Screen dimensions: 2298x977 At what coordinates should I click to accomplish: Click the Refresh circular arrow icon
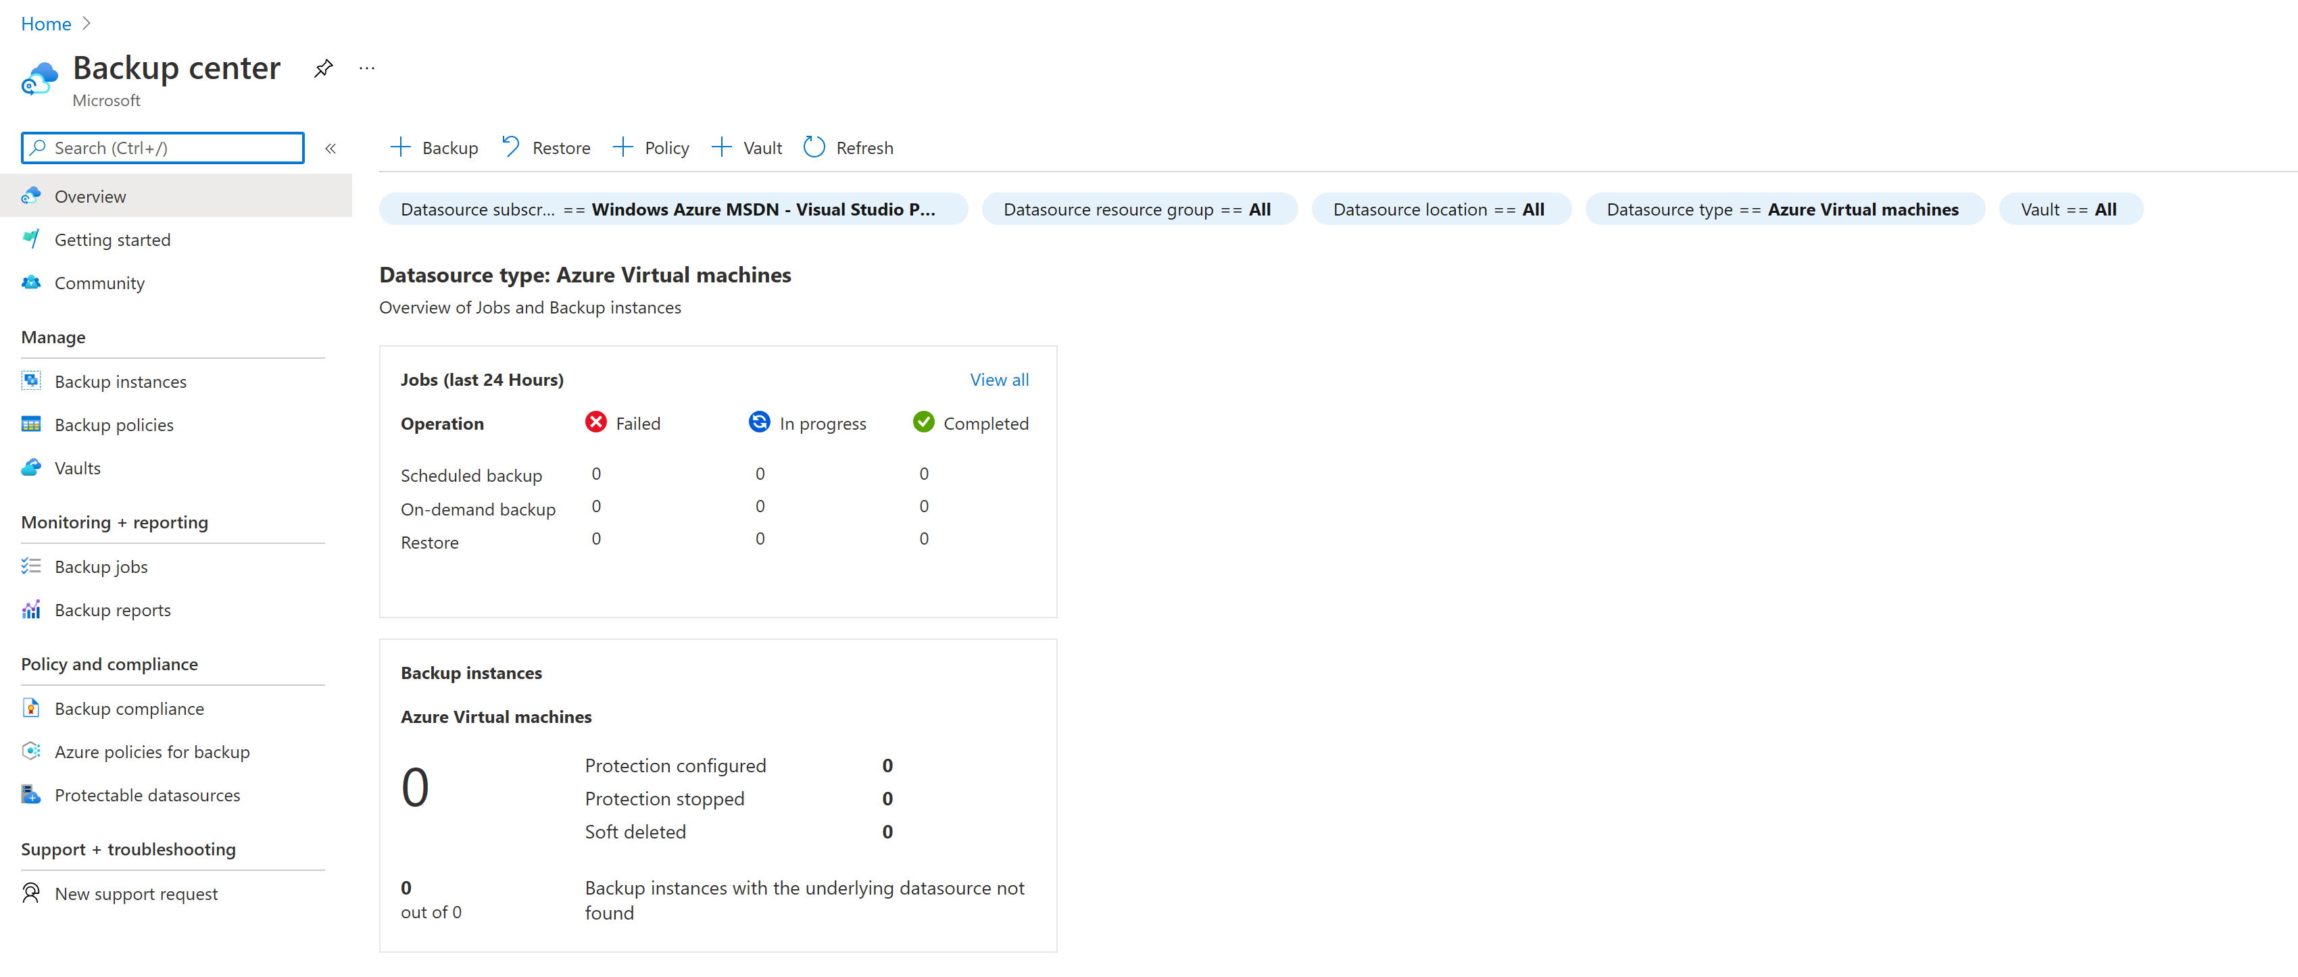(814, 147)
